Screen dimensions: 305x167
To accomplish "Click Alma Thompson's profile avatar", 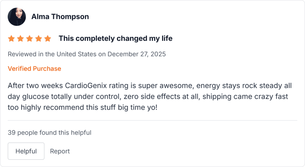I will click(17, 17).
